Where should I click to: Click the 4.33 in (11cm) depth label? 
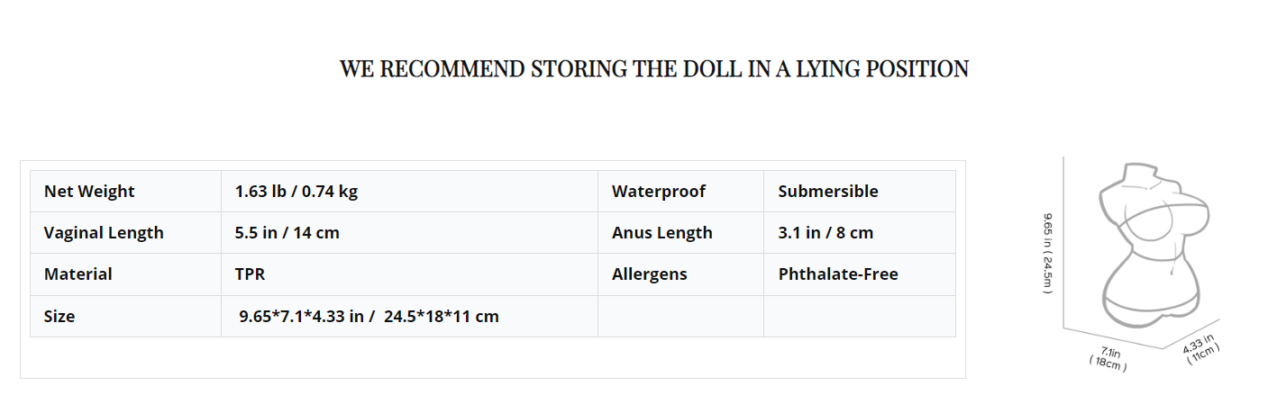tap(1201, 347)
